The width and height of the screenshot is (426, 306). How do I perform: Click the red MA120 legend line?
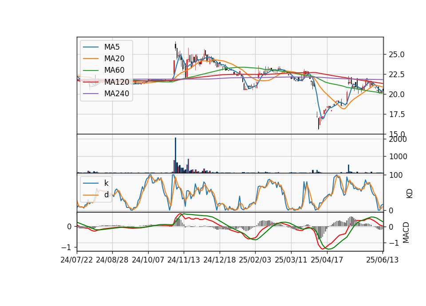coord(91,82)
